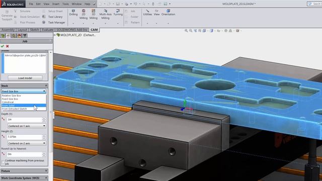The height and width of the screenshot is (181, 322).
Task: Open the third ConfigurationManager tab icon
Action: (x=14, y=36)
